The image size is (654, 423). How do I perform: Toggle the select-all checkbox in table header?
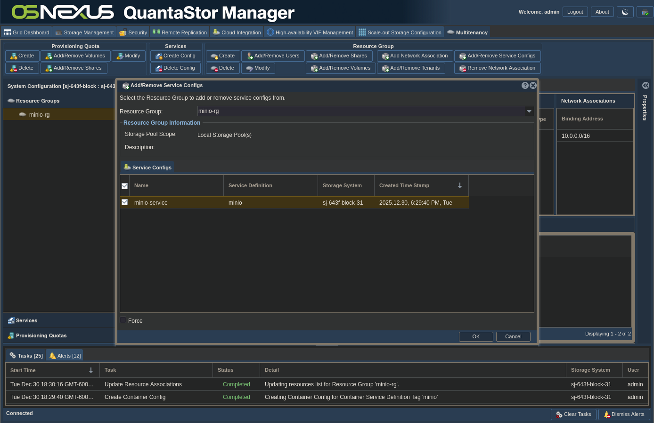[125, 186]
